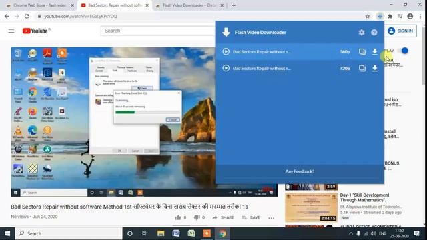The width and height of the screenshot is (427, 240).
Task: Copy link for the 720p video
Action: click(x=362, y=68)
